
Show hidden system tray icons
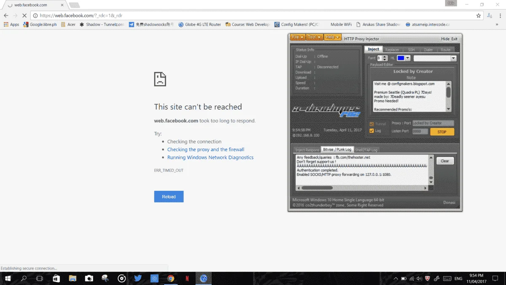396,279
